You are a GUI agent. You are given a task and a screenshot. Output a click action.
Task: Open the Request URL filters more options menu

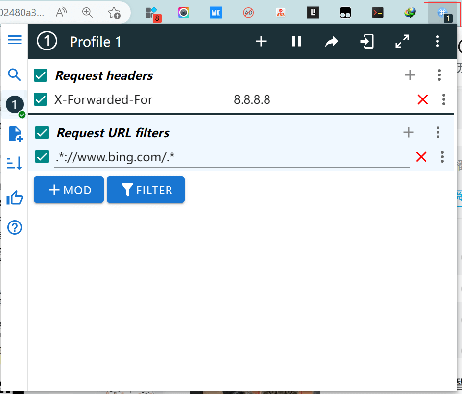[438, 132]
